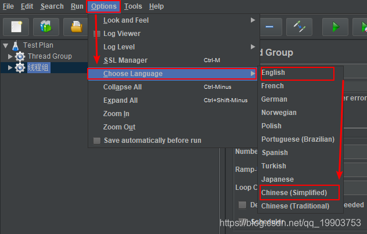The width and height of the screenshot is (367, 234).
Task: Click the Test Plan flask icon
Action: point(16,45)
